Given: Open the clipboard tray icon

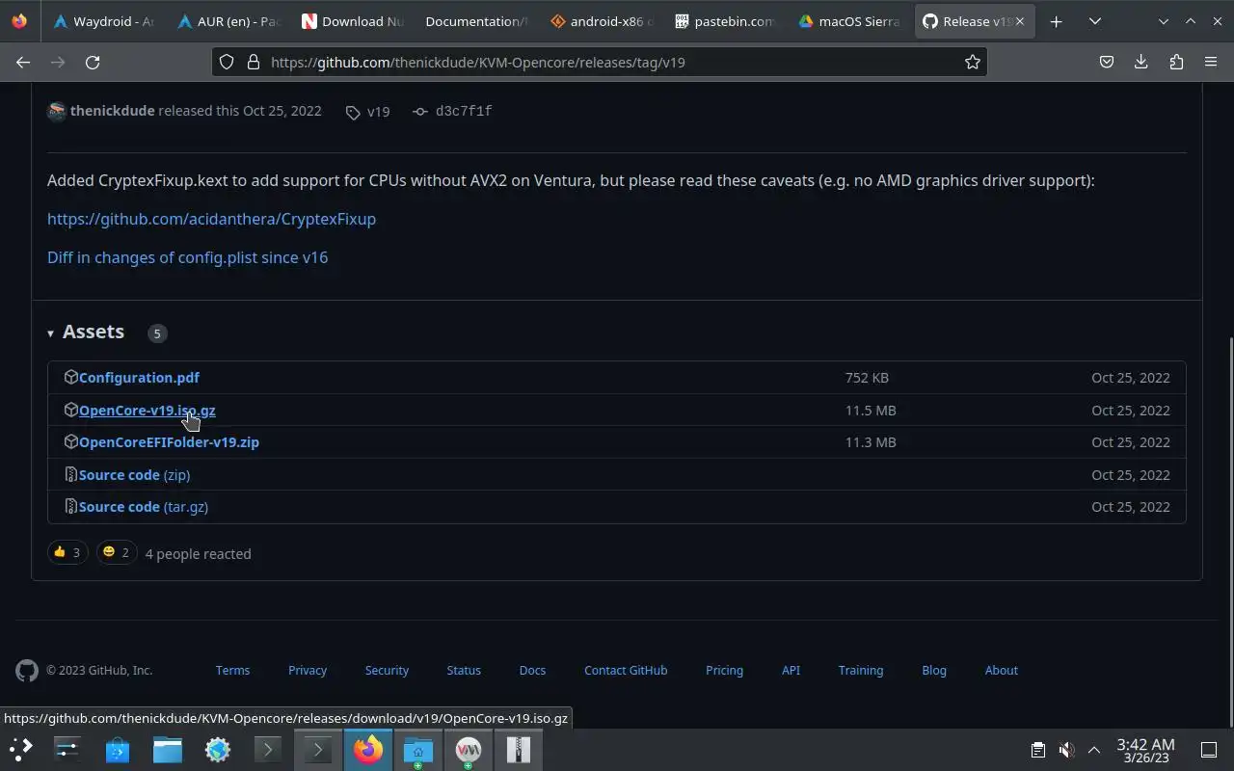Looking at the screenshot, I should click(x=1037, y=750).
